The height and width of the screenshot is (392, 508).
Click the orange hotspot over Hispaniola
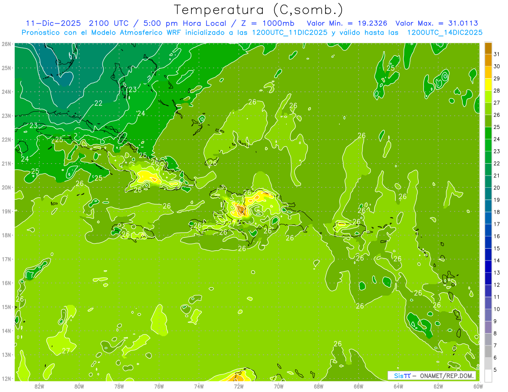(x=240, y=210)
